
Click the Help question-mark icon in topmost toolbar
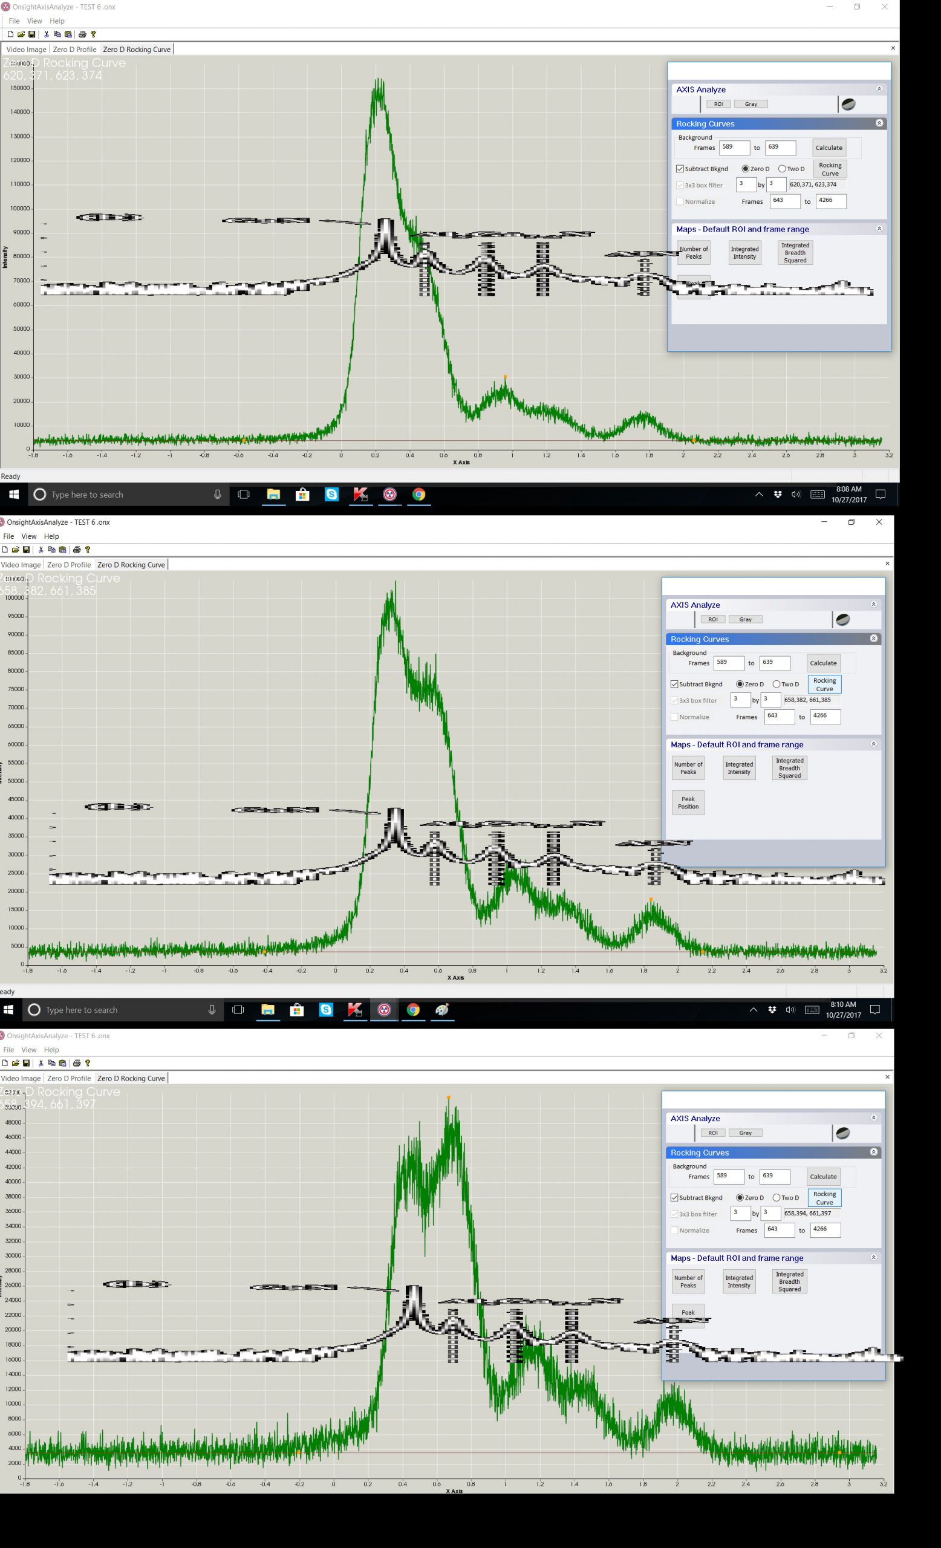pyautogui.click(x=93, y=34)
